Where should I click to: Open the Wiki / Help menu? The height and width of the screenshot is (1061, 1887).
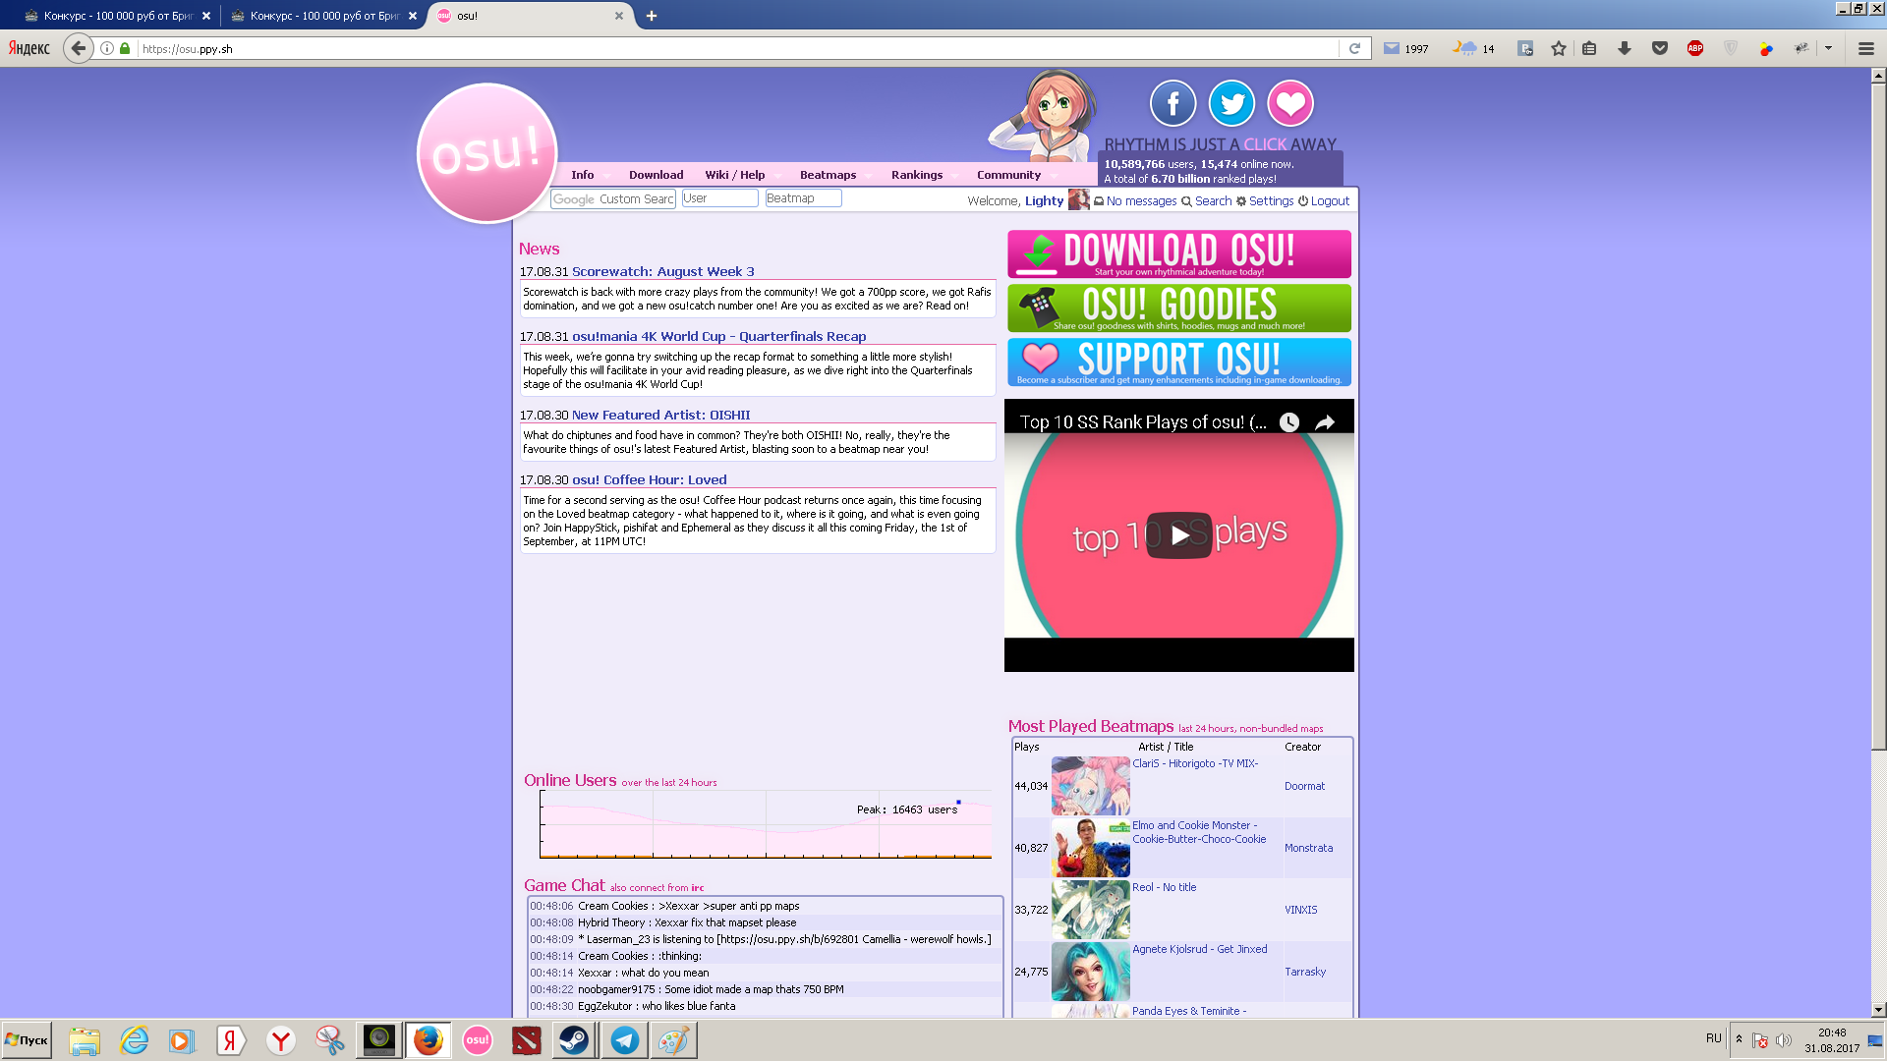click(734, 175)
